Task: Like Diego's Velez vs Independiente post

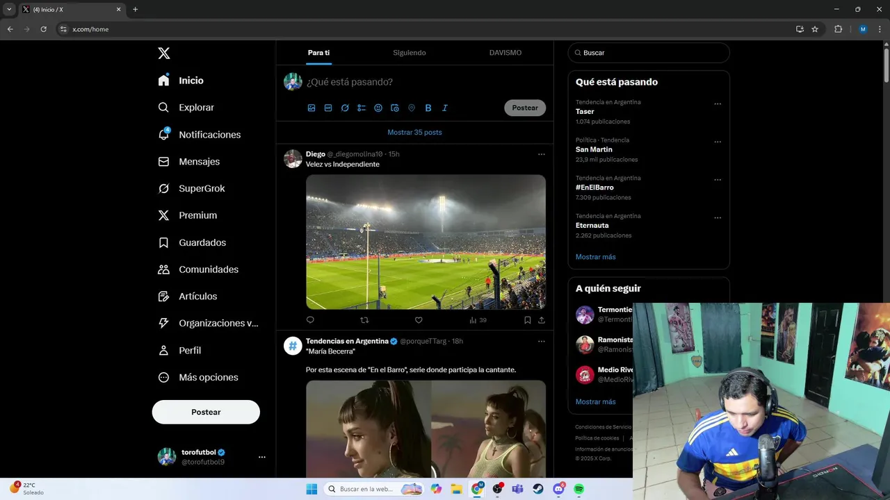Action: click(x=419, y=320)
